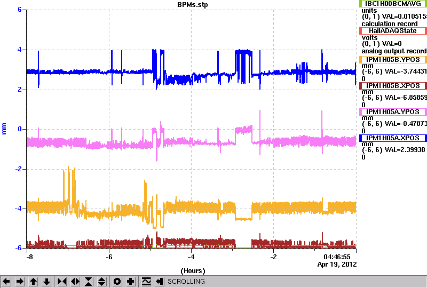Click the VAL=0.010515 readout text

(x=405, y=17)
